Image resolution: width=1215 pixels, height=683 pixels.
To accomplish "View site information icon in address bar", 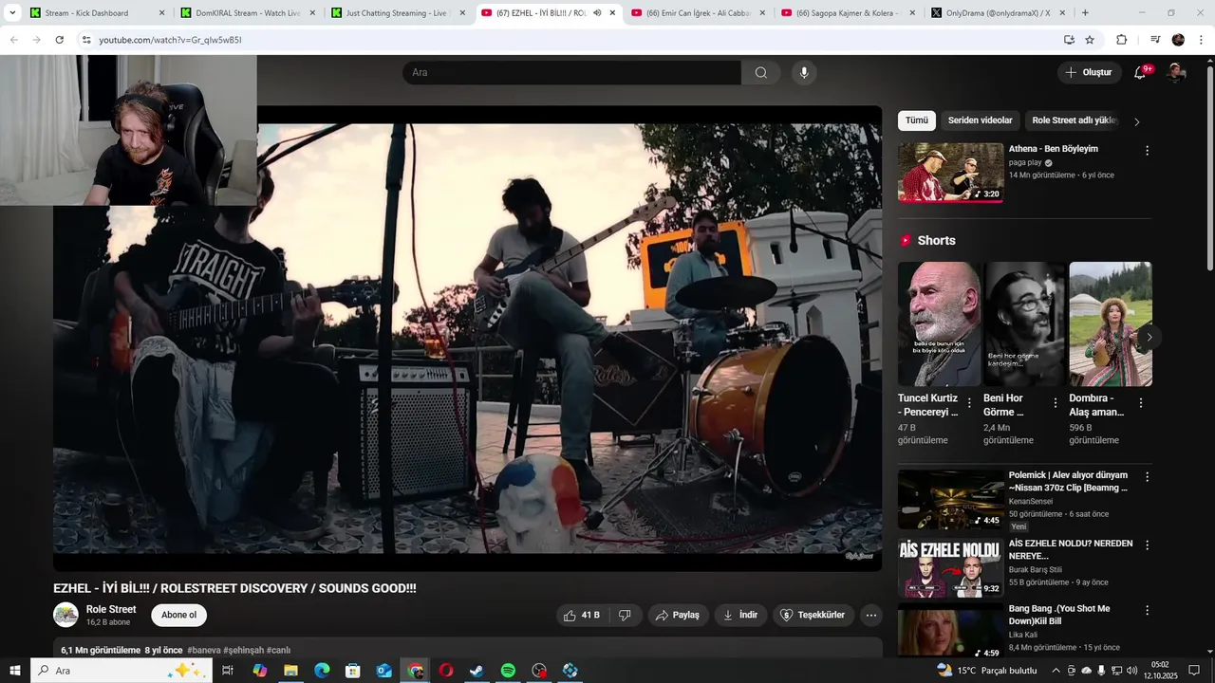I will [x=86, y=40].
